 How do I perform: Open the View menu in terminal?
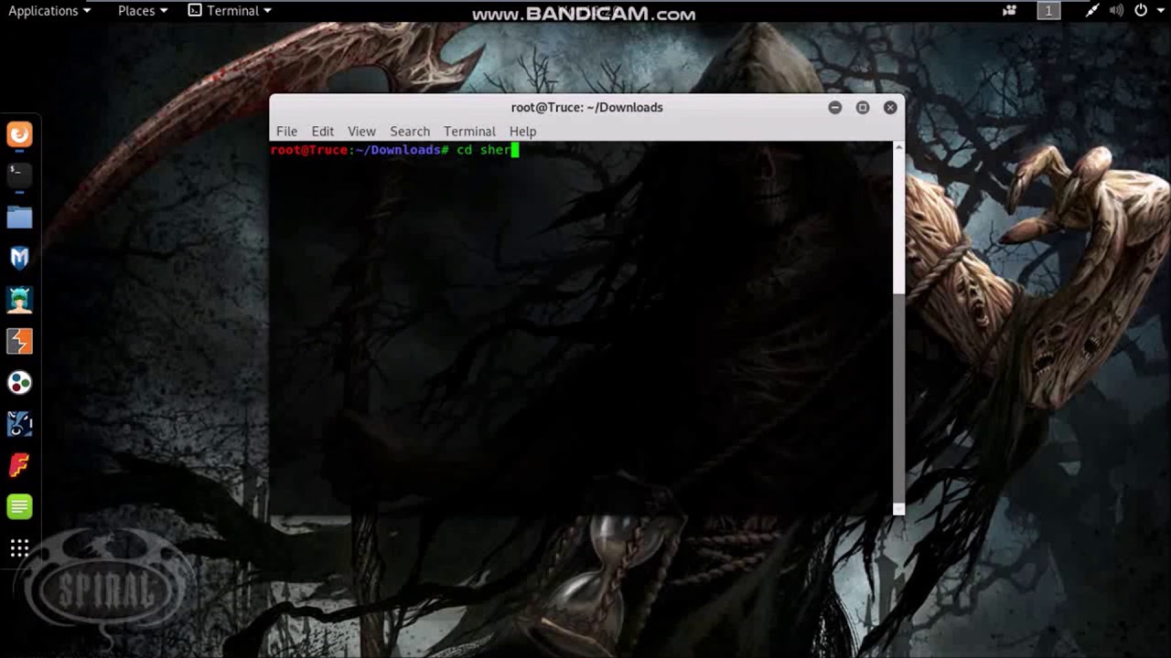361,132
